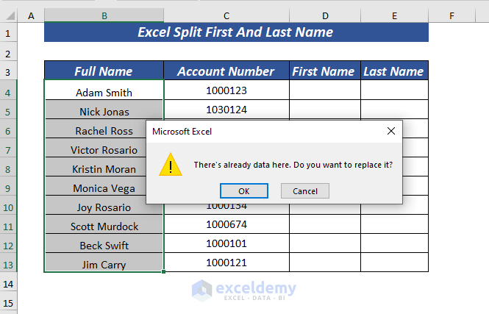Select column A header
The width and height of the screenshot is (489, 314).
(x=31, y=15)
